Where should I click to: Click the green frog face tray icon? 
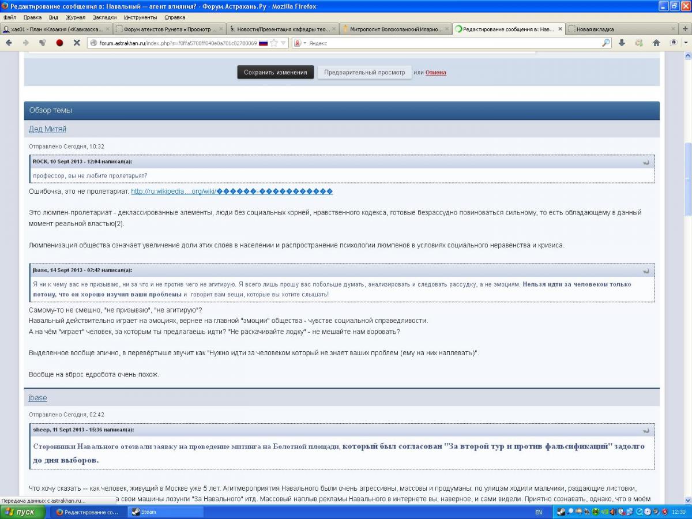coord(596,512)
